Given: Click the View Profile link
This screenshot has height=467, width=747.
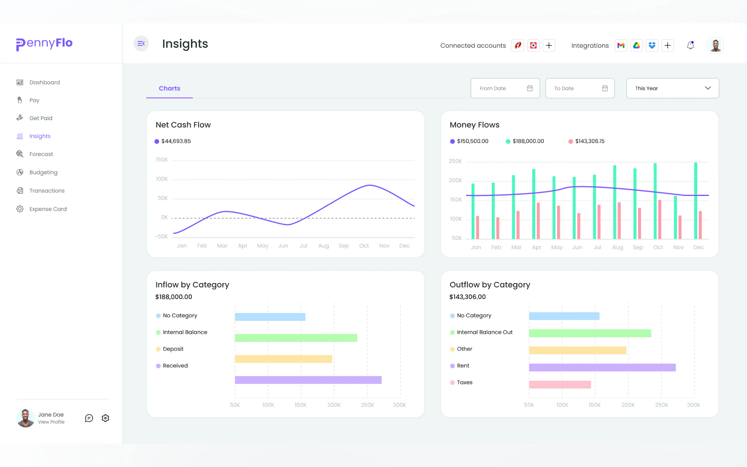Looking at the screenshot, I should tap(51, 422).
